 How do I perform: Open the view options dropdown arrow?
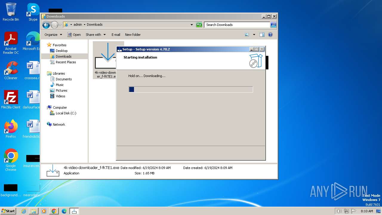254,35
